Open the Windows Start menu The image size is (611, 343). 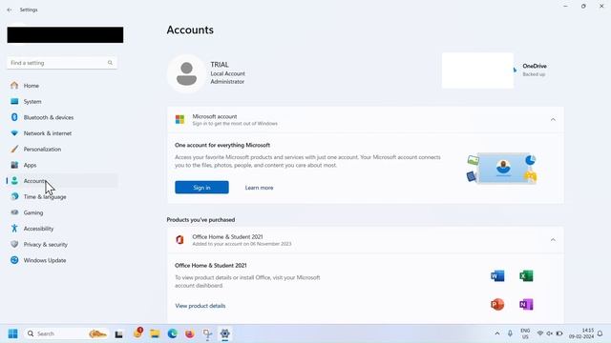tap(12, 333)
